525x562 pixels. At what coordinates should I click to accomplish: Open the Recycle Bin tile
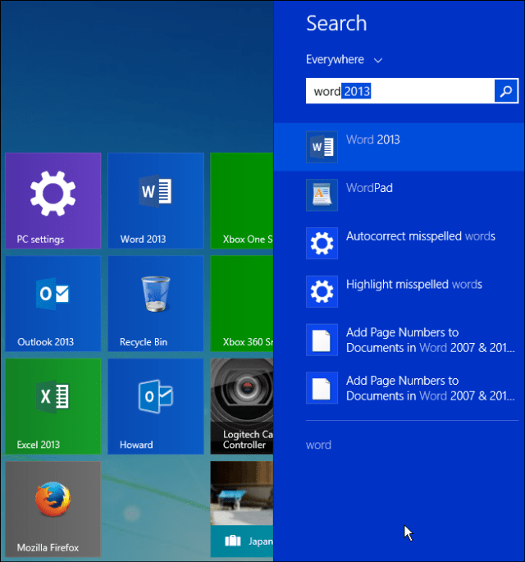pos(156,304)
